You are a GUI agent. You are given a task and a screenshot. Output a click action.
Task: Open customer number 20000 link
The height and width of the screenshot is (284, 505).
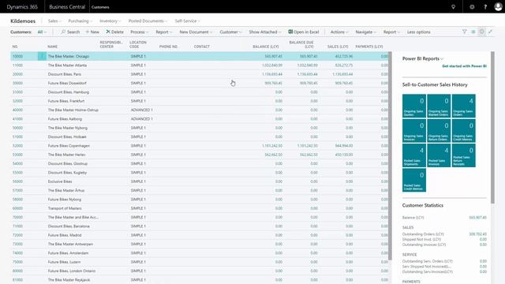tap(17, 74)
